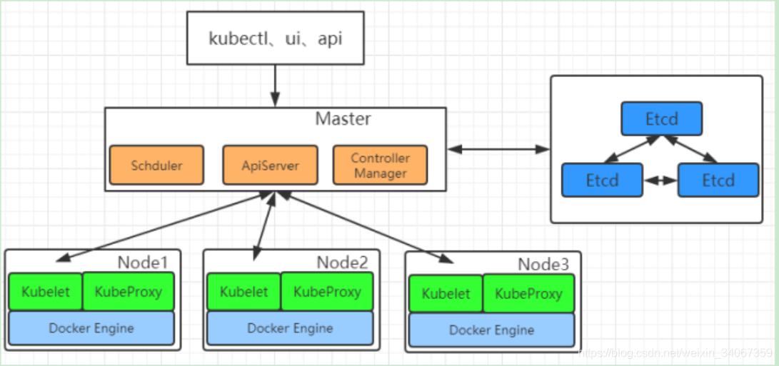Click the Node2 label

[x=342, y=262]
